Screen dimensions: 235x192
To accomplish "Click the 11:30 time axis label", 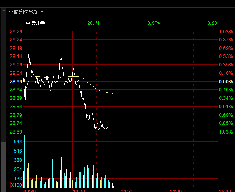I will [x=127, y=191].
